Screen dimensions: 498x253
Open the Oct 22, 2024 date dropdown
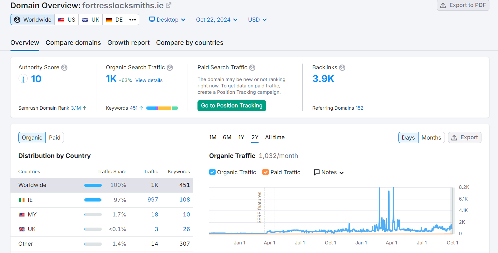217,20
